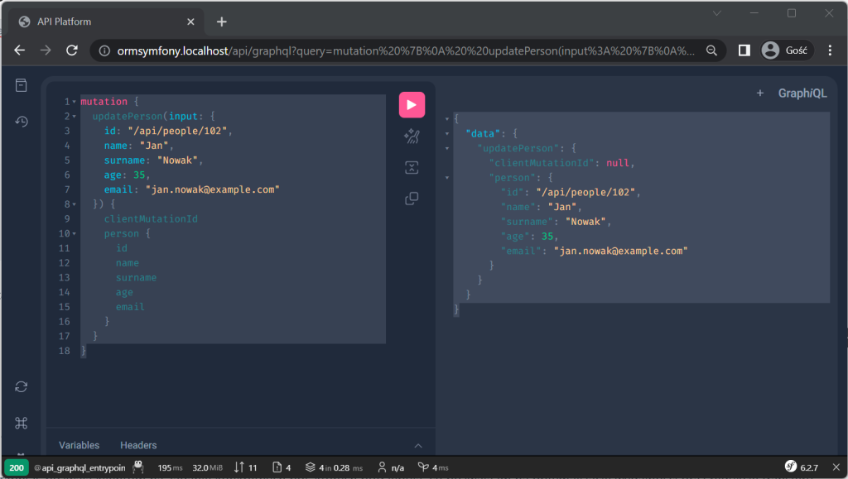Click the "jan.nowak@example.com" email input value
Viewport: 848px width, 479px height.
213,189
